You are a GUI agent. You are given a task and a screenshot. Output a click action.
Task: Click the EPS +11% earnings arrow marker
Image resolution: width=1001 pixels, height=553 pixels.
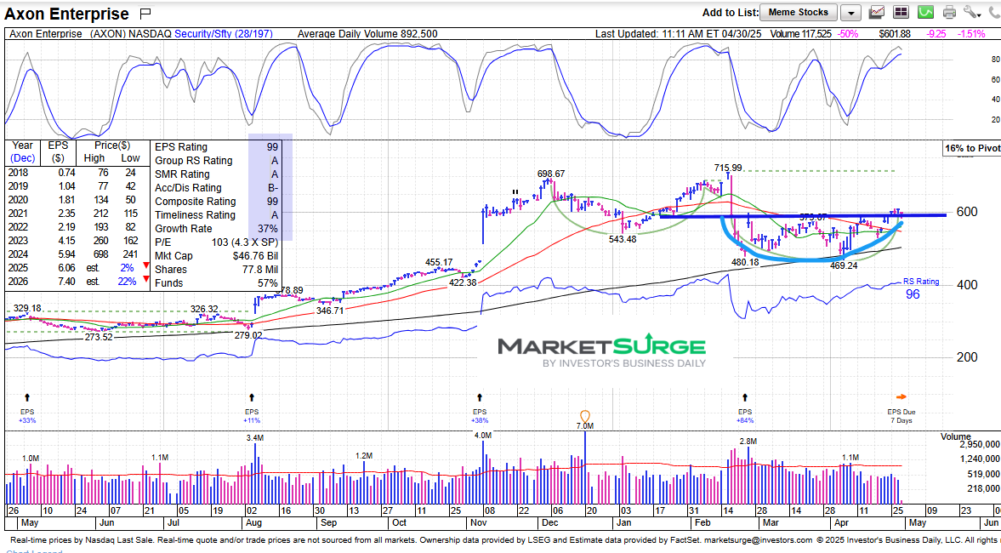click(252, 398)
